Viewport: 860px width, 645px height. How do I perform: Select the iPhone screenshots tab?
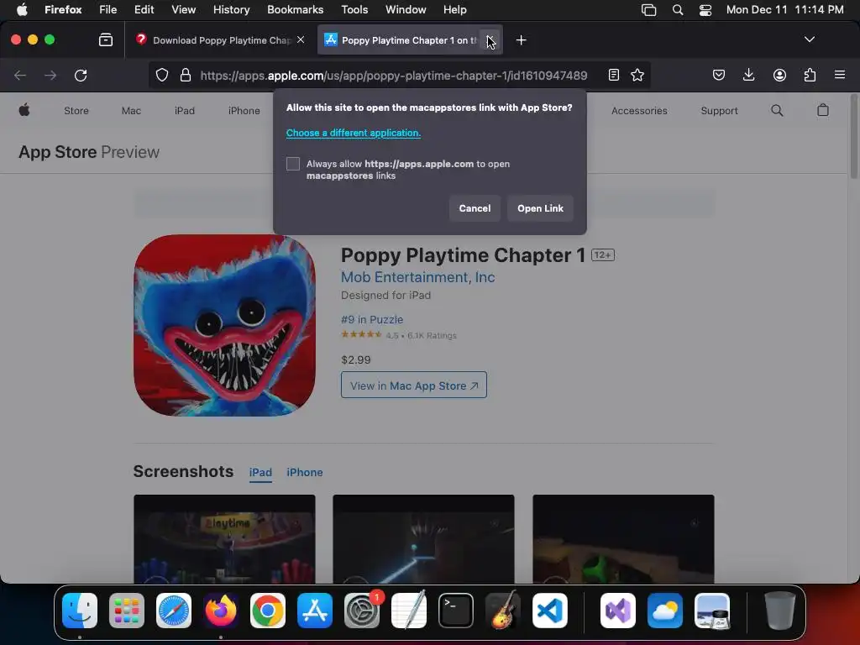pyautogui.click(x=304, y=472)
